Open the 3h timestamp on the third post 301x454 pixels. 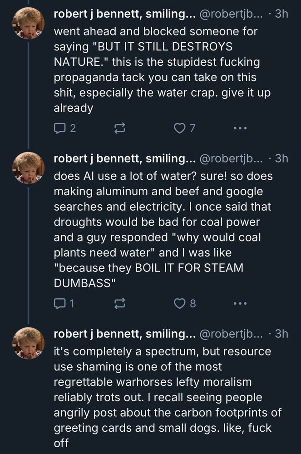tap(281, 334)
